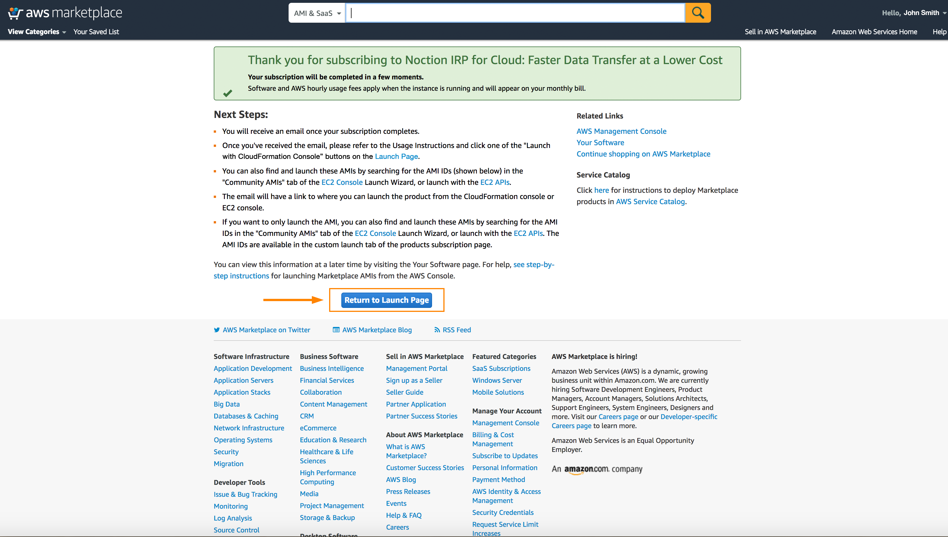Open the AWS Marketplace Blog link

click(377, 330)
